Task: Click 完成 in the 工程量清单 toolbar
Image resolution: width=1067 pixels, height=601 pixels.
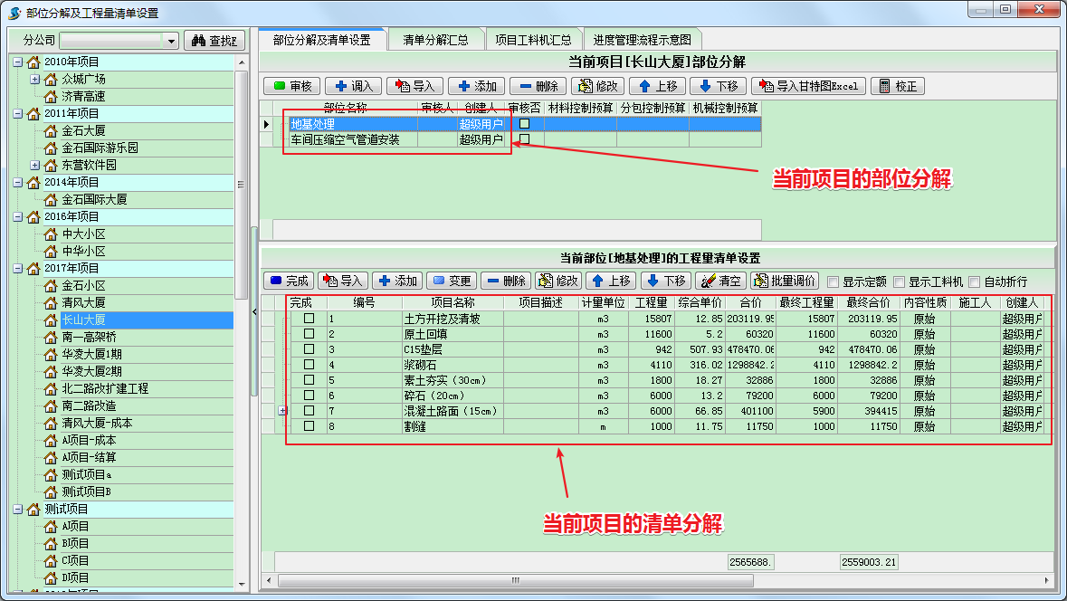Action: (x=289, y=281)
